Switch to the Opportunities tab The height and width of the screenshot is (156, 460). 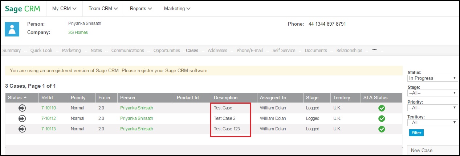(x=166, y=51)
